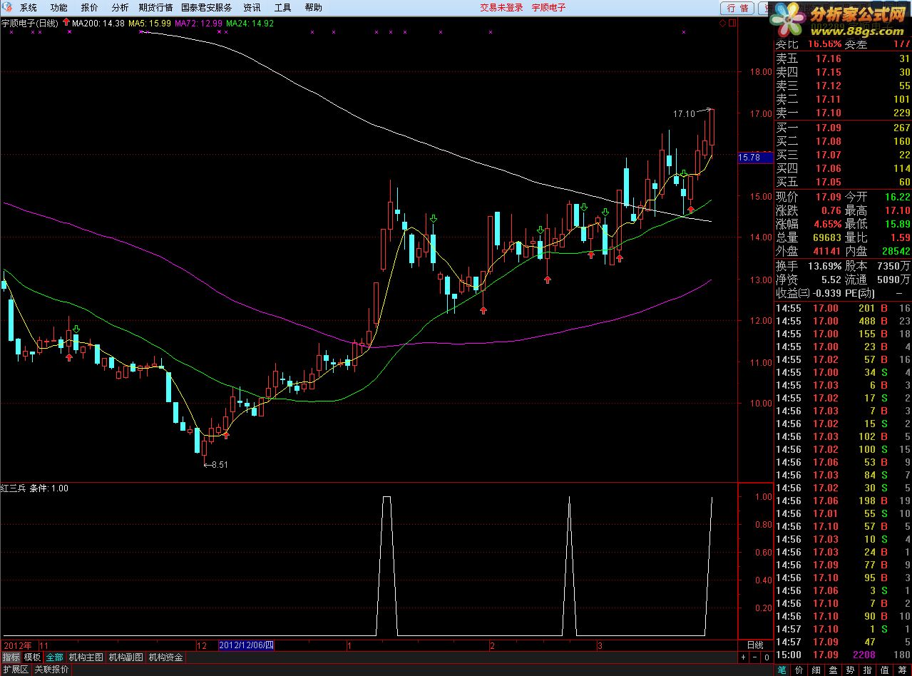Viewport: 912px width, 676px height.
Task: Switch to the 盘 tab
Action: [x=833, y=670]
